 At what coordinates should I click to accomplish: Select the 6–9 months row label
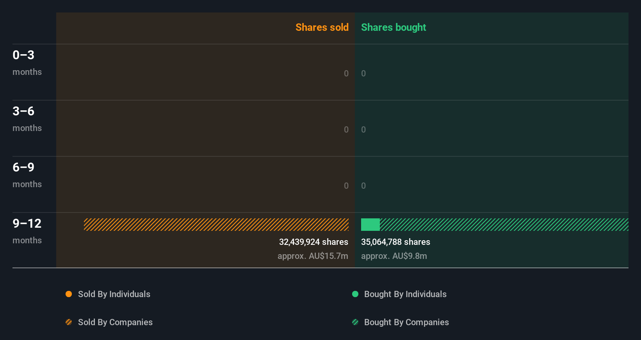[x=27, y=175]
